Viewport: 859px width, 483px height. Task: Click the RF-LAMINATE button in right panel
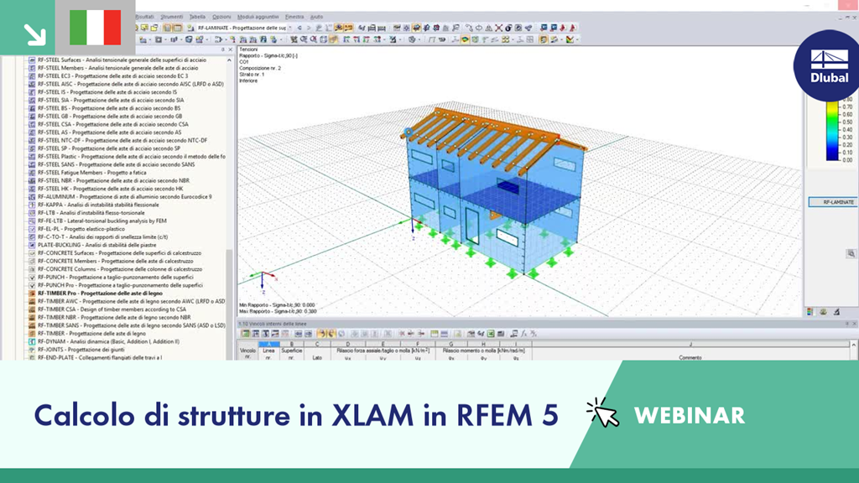coord(833,202)
